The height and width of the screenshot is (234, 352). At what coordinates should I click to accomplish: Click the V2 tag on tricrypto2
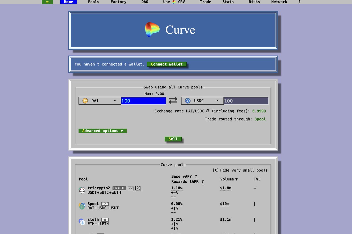point(130,188)
